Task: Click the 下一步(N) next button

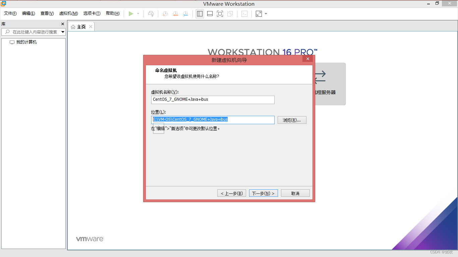Action: [264, 193]
